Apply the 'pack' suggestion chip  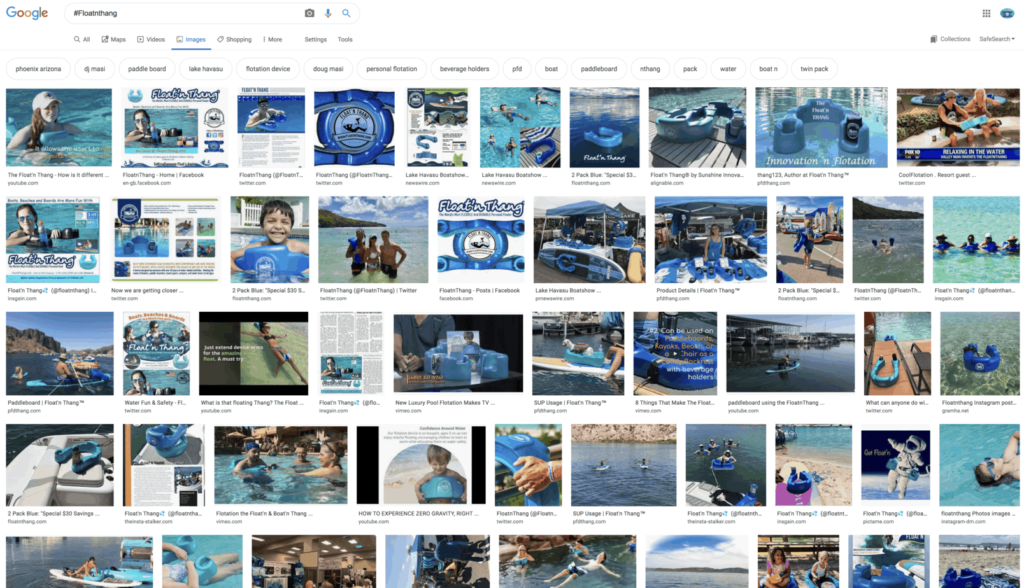click(x=690, y=69)
